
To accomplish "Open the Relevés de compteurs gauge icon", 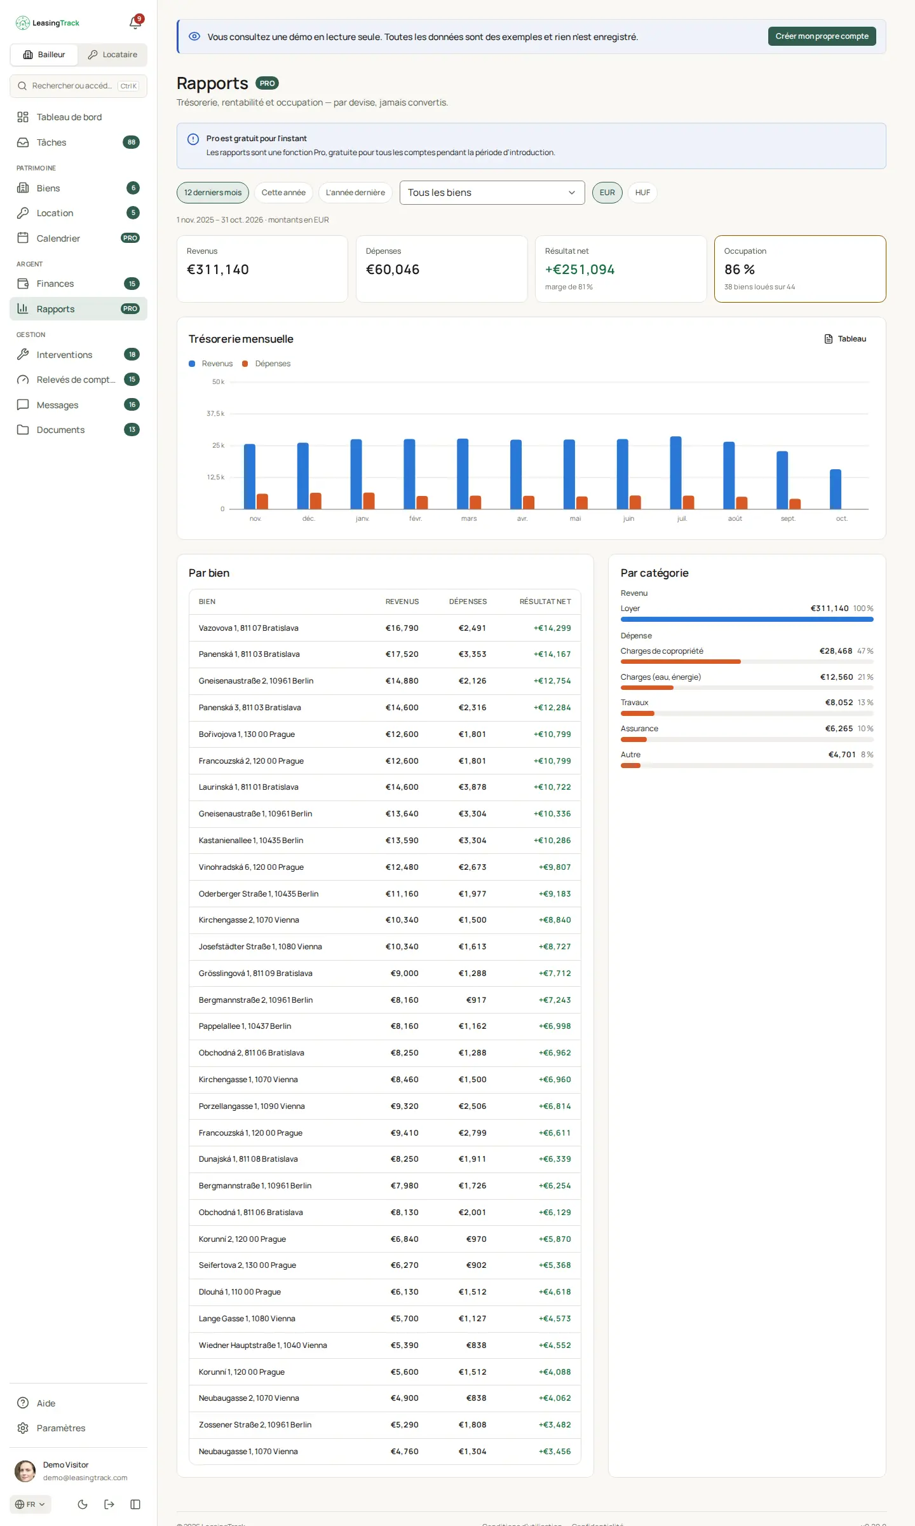I will [x=23, y=380].
